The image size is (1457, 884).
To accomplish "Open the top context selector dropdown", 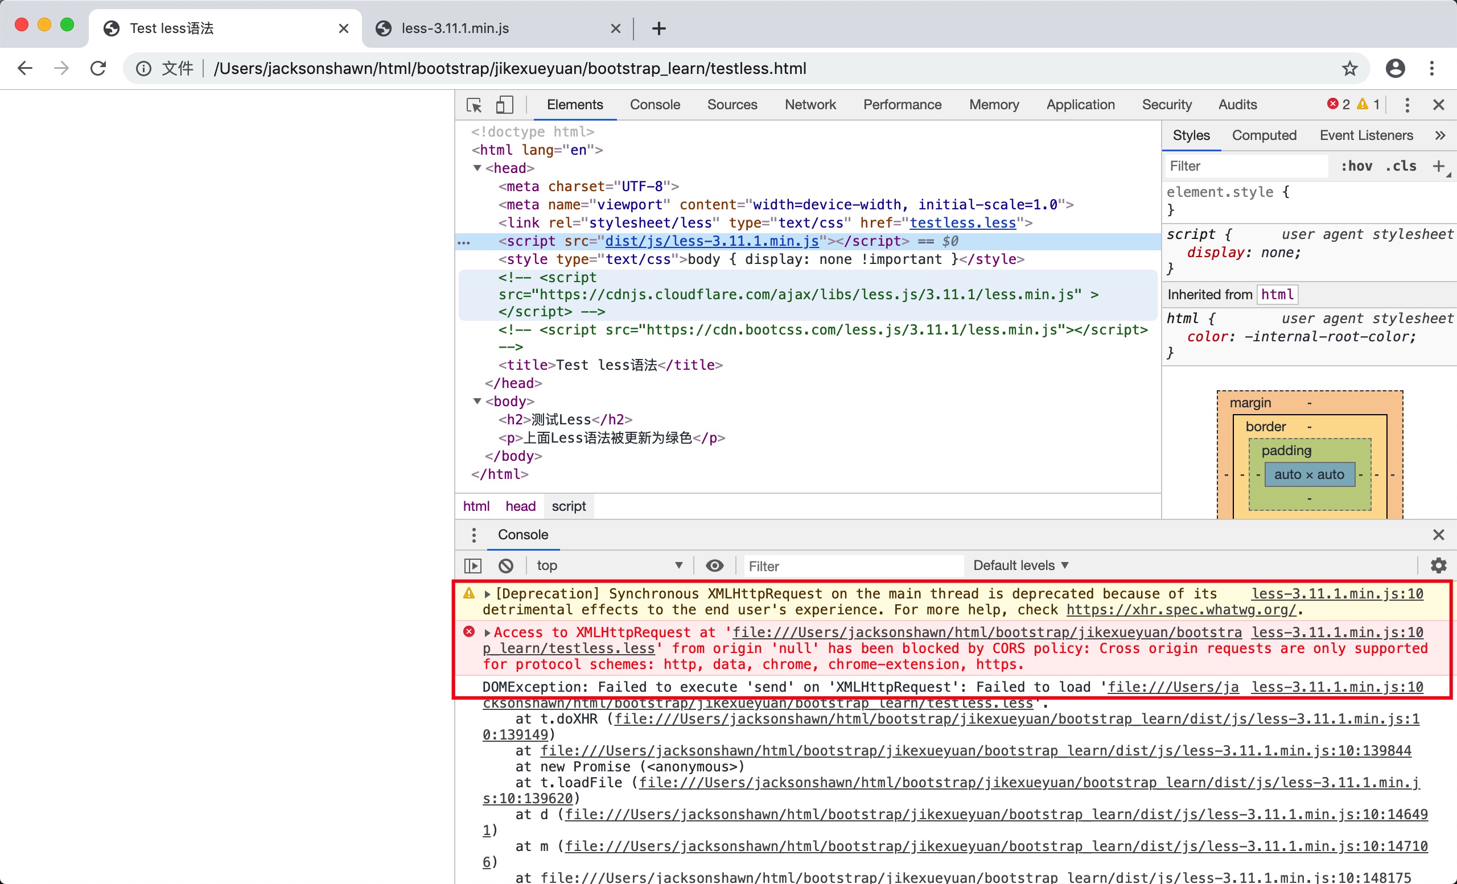I will pyautogui.click(x=609, y=565).
